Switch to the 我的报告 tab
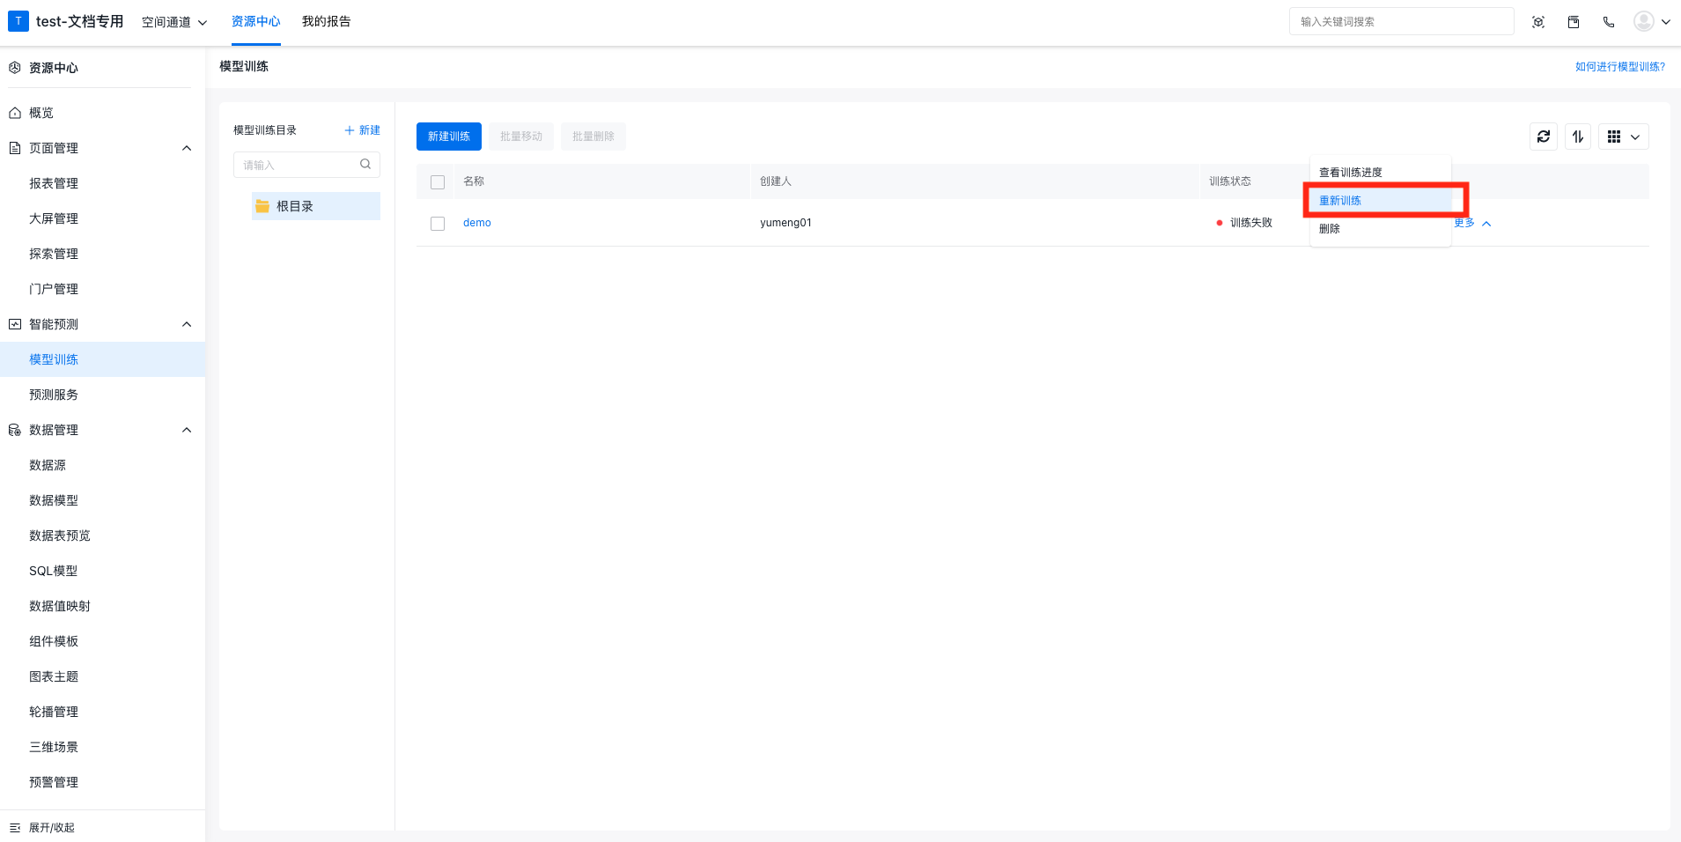This screenshot has height=842, width=1681. click(x=326, y=22)
